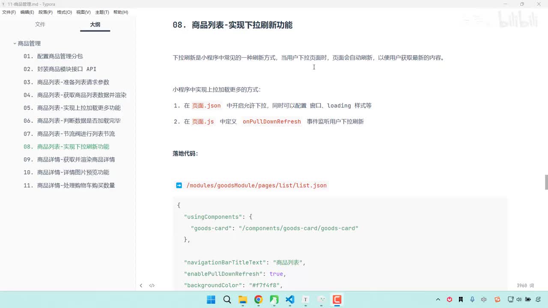Toggle source code mode icon

152,285
